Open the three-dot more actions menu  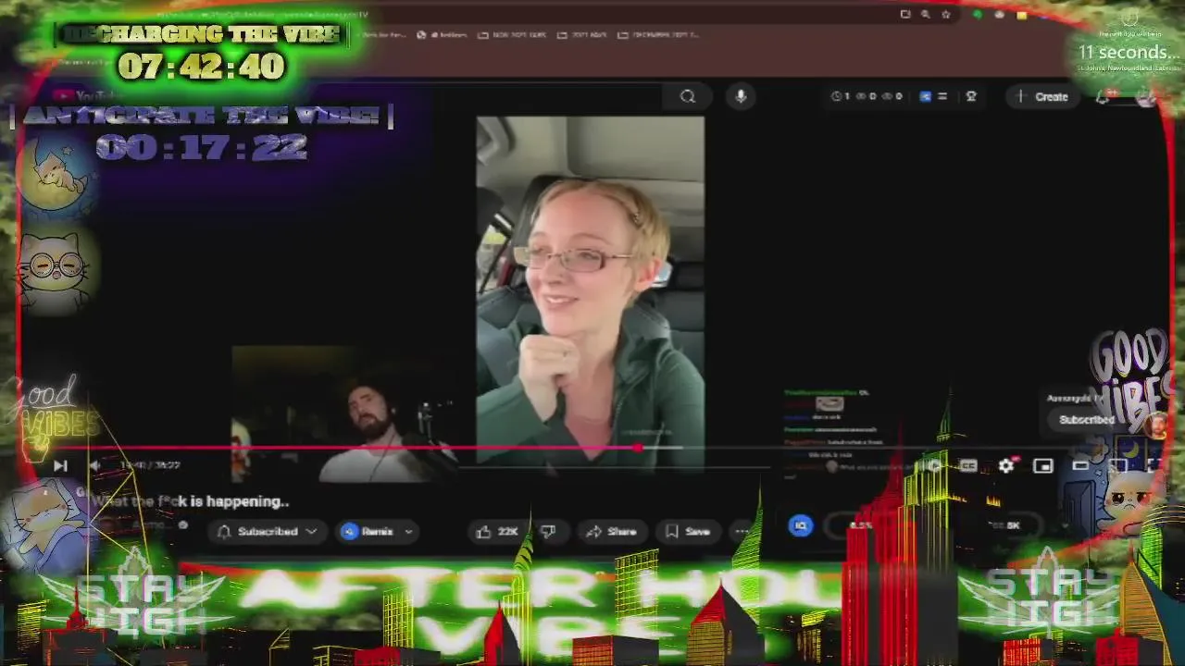(741, 531)
